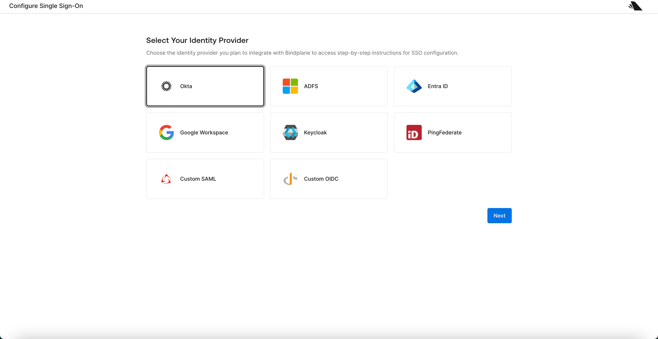Click the Keycloak hexagon icon
Image resolution: width=658 pixels, height=339 pixels.
(290, 132)
